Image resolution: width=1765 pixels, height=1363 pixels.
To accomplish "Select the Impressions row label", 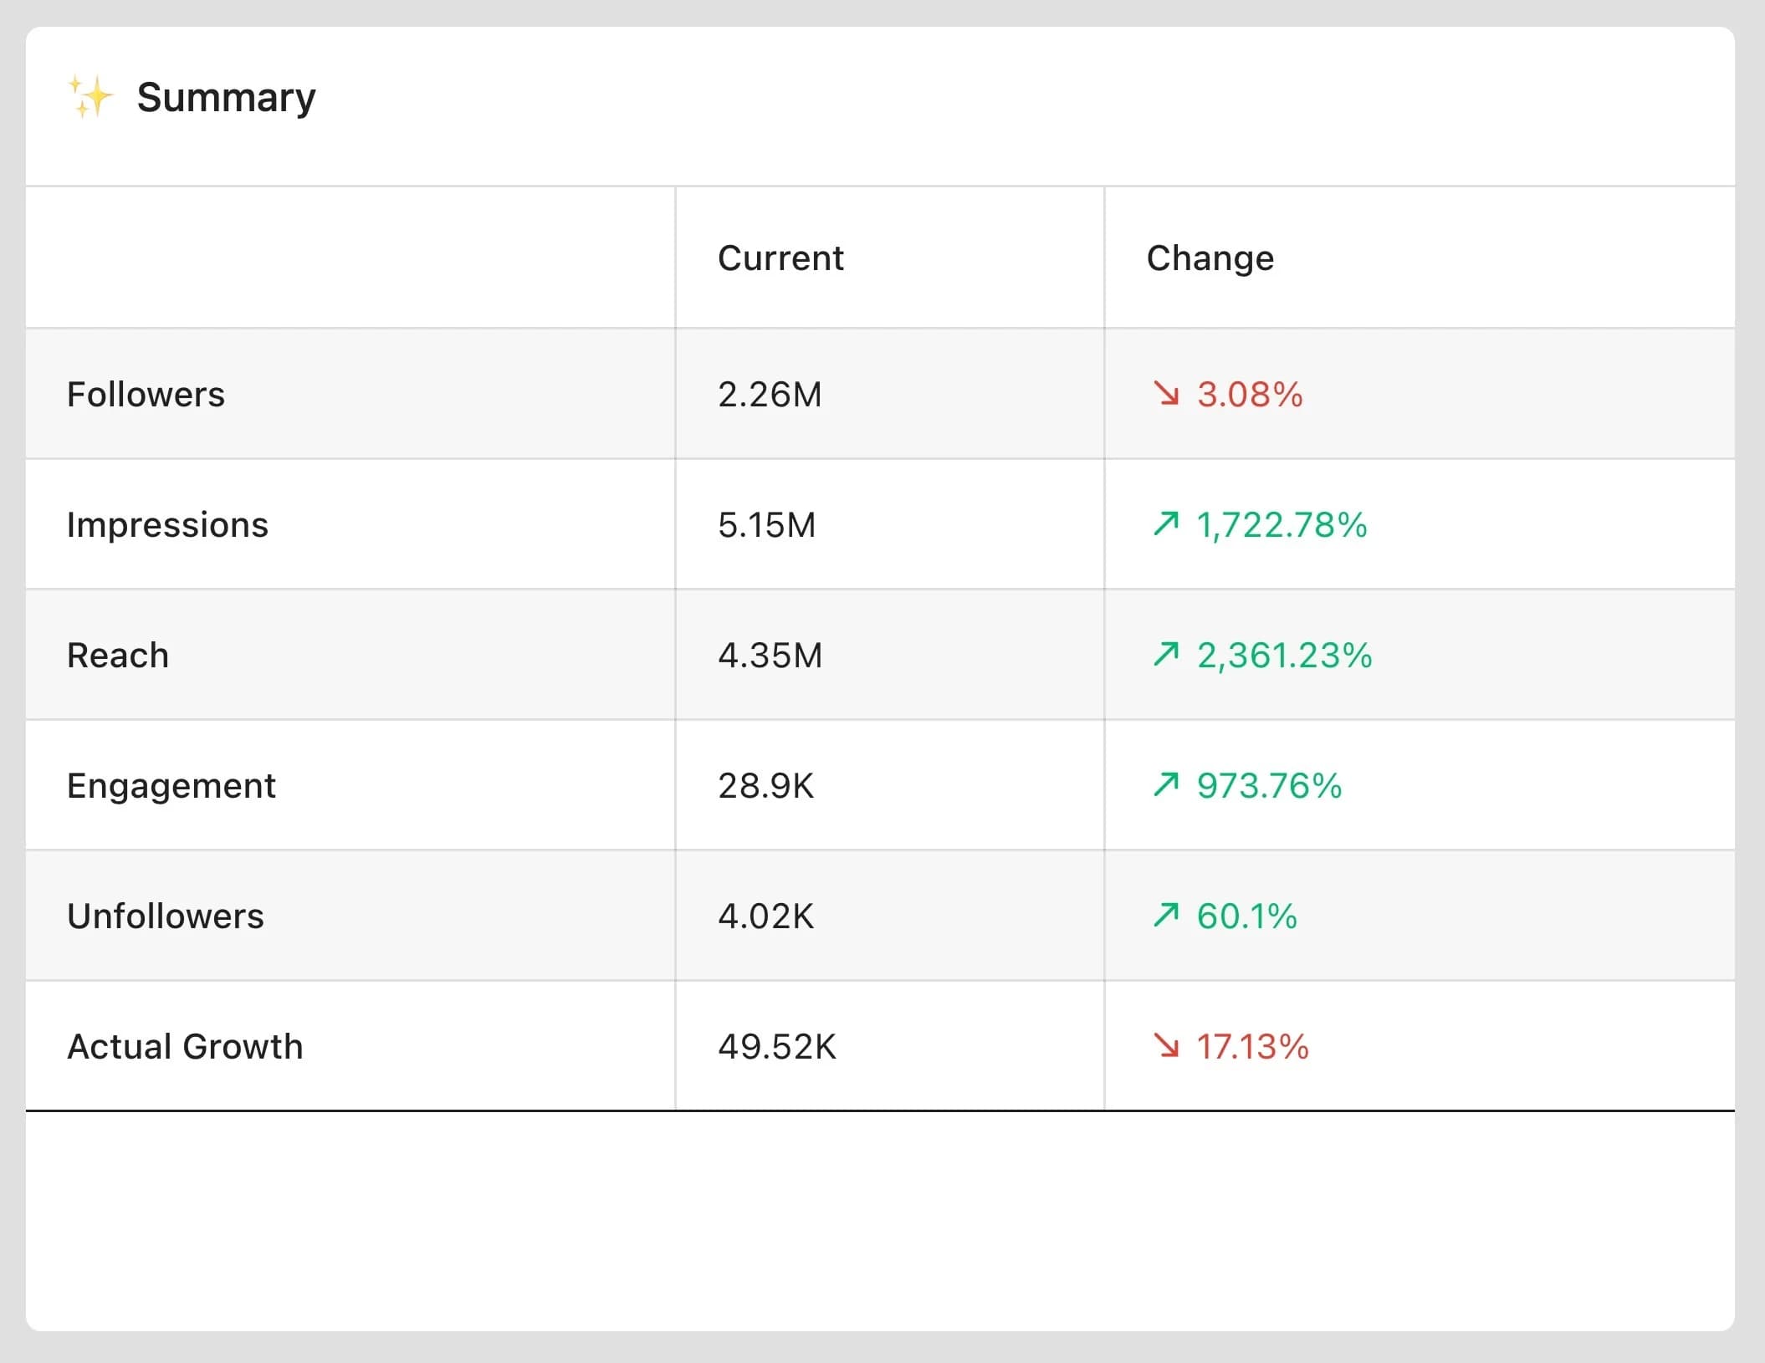I will click(167, 525).
